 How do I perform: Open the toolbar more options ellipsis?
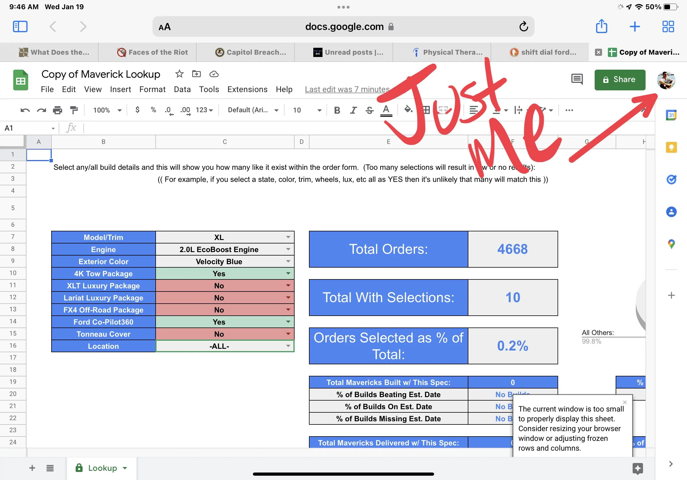pos(569,110)
